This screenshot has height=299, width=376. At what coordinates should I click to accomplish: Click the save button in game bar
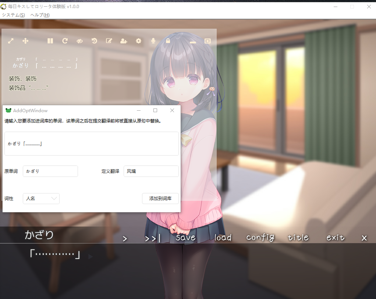pyautogui.click(x=185, y=238)
